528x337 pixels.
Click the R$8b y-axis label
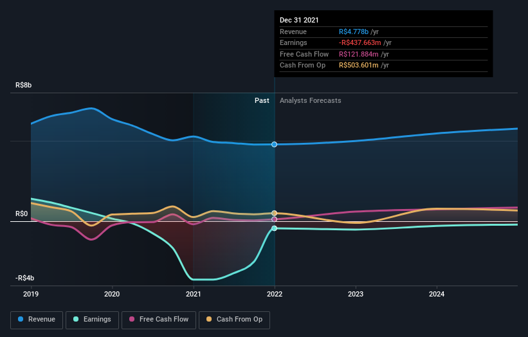(x=24, y=85)
